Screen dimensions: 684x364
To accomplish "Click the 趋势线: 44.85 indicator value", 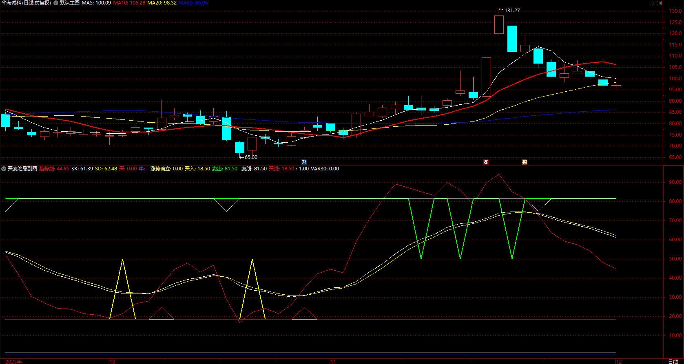I will click(x=54, y=169).
